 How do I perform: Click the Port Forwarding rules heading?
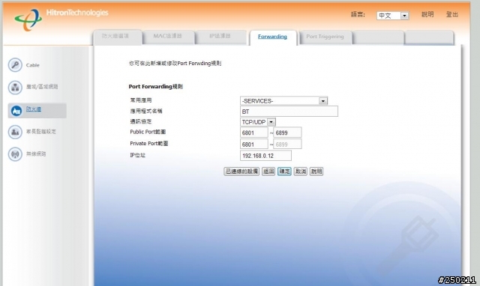(x=156, y=86)
